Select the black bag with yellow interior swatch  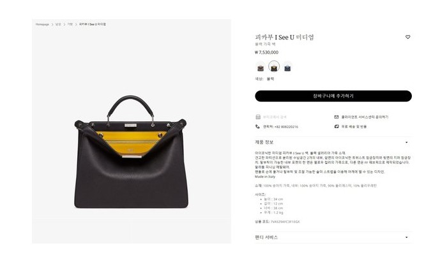coord(274,68)
